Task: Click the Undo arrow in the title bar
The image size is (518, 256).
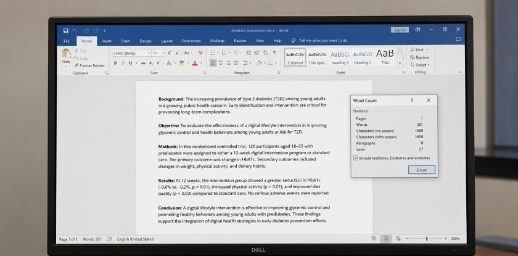Action: 75,30
